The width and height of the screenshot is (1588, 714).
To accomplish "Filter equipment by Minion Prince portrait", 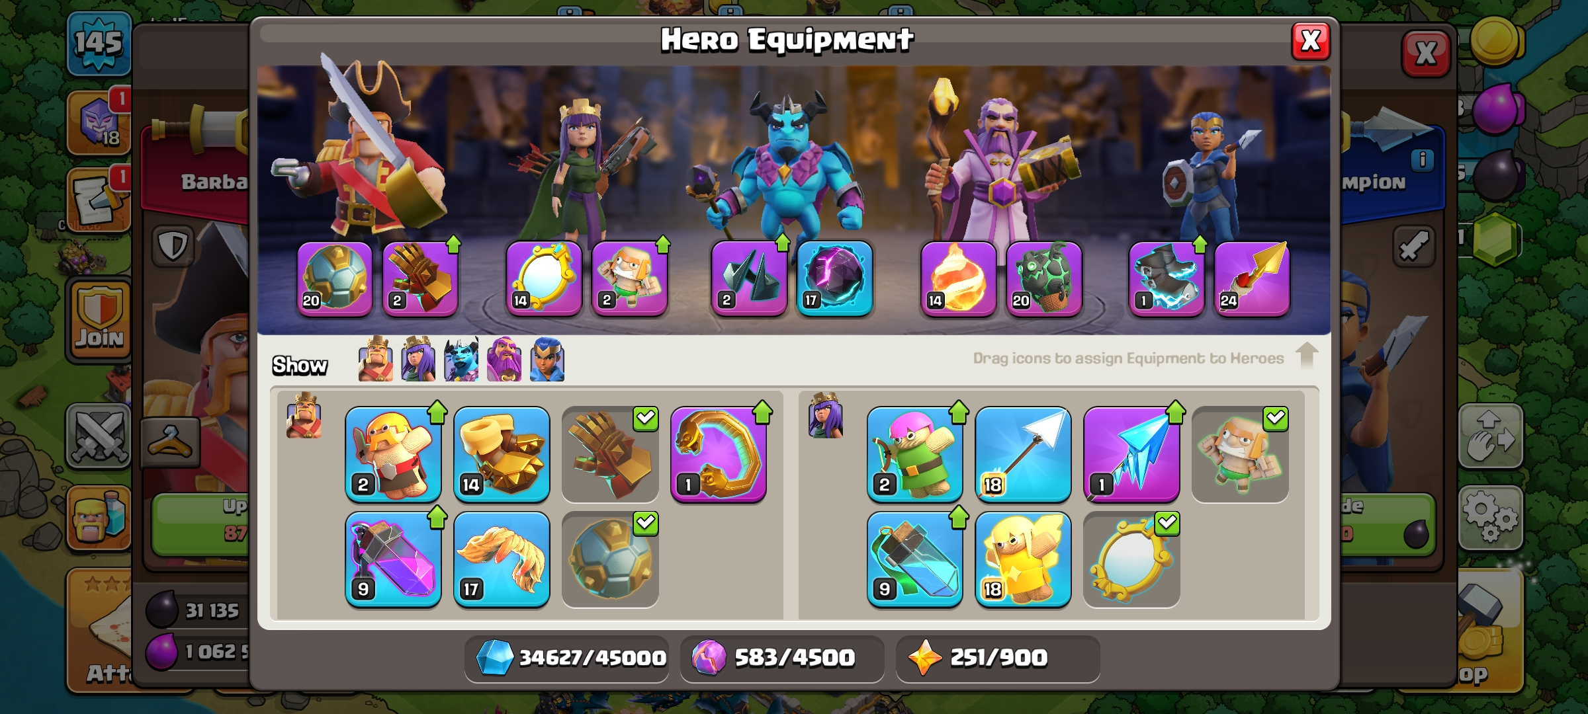I will [x=461, y=360].
